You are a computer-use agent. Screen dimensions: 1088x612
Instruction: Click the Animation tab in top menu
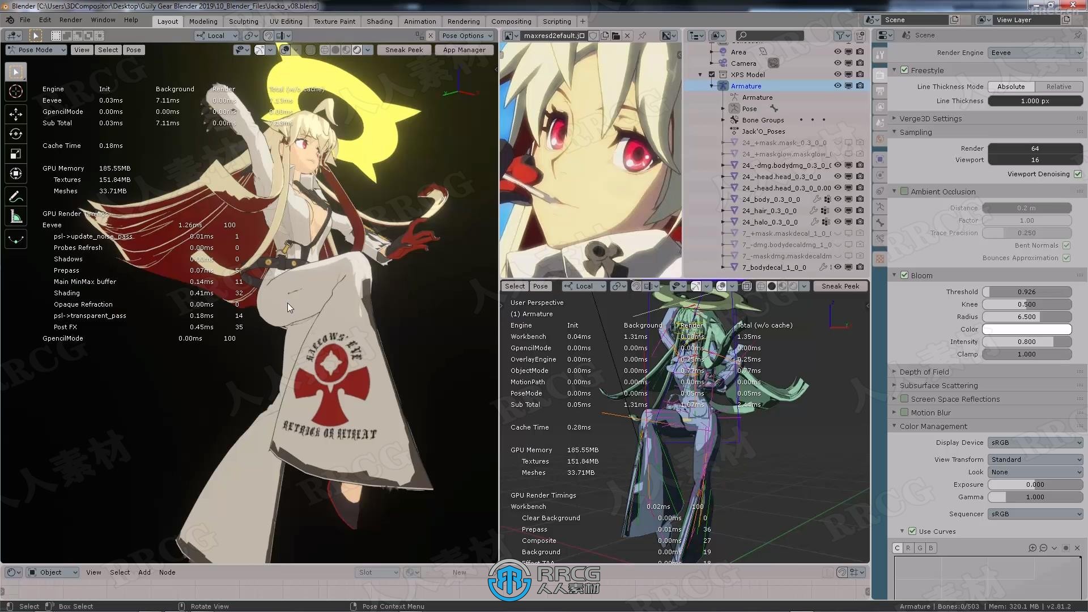[x=419, y=20]
